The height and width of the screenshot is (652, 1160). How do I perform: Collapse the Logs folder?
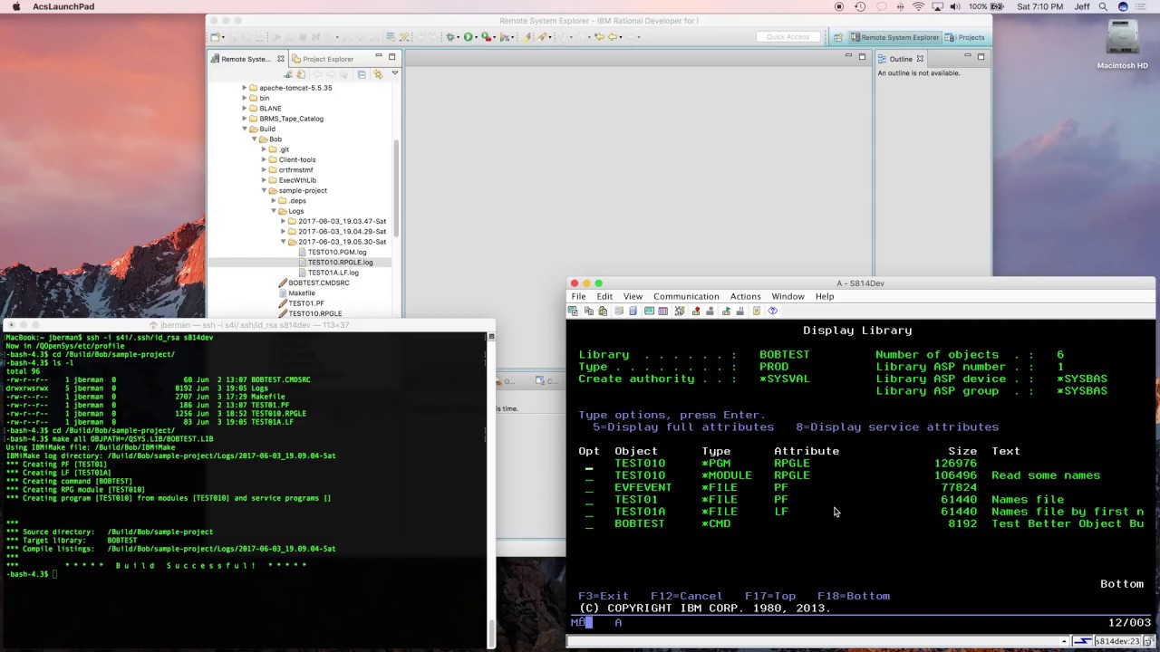click(x=274, y=211)
